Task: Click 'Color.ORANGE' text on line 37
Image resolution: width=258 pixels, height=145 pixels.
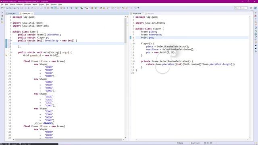Action: click(44, 123)
